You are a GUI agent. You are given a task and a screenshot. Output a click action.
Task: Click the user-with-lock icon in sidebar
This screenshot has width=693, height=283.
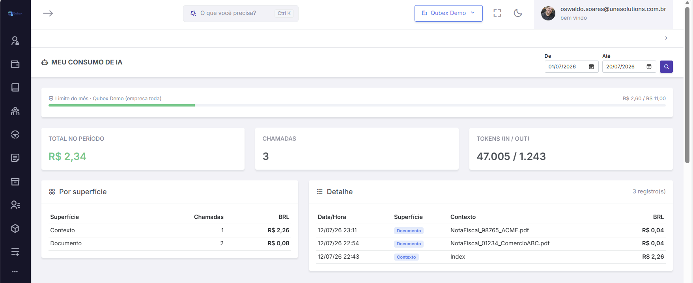tap(15, 41)
